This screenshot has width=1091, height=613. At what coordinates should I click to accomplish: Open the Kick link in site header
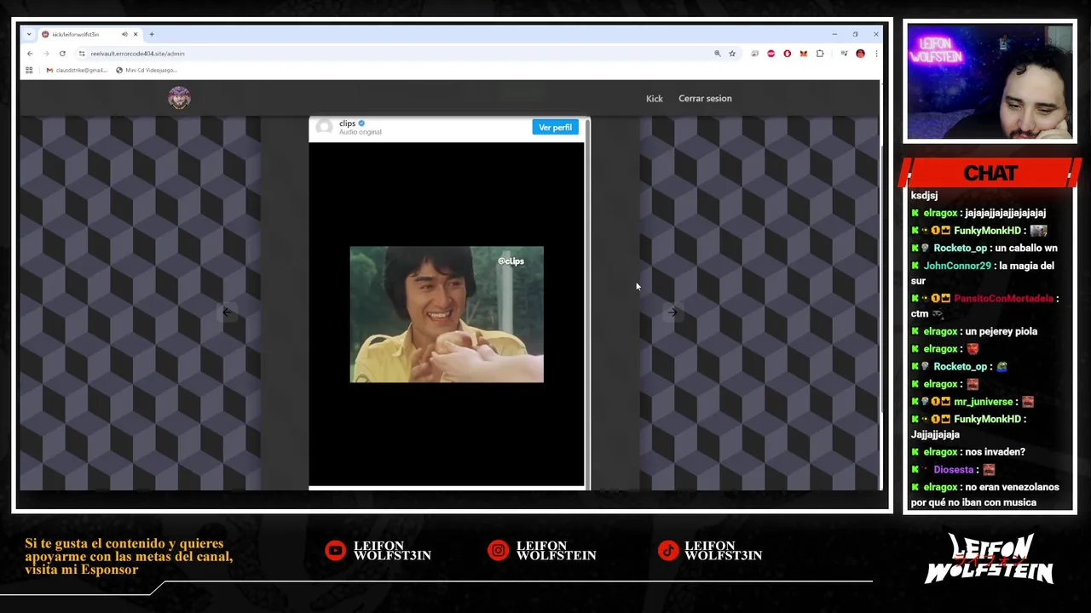pyautogui.click(x=654, y=99)
